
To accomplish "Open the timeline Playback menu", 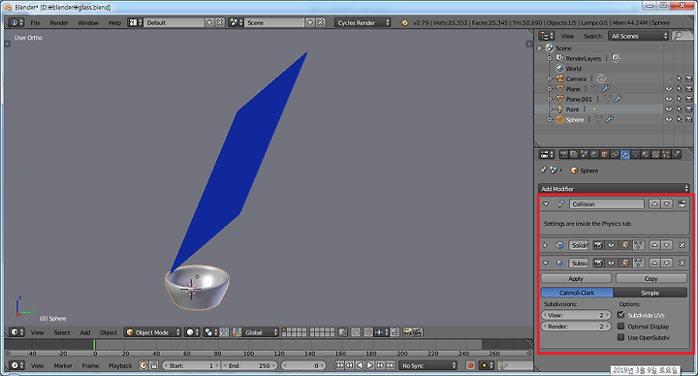I will (x=120, y=365).
